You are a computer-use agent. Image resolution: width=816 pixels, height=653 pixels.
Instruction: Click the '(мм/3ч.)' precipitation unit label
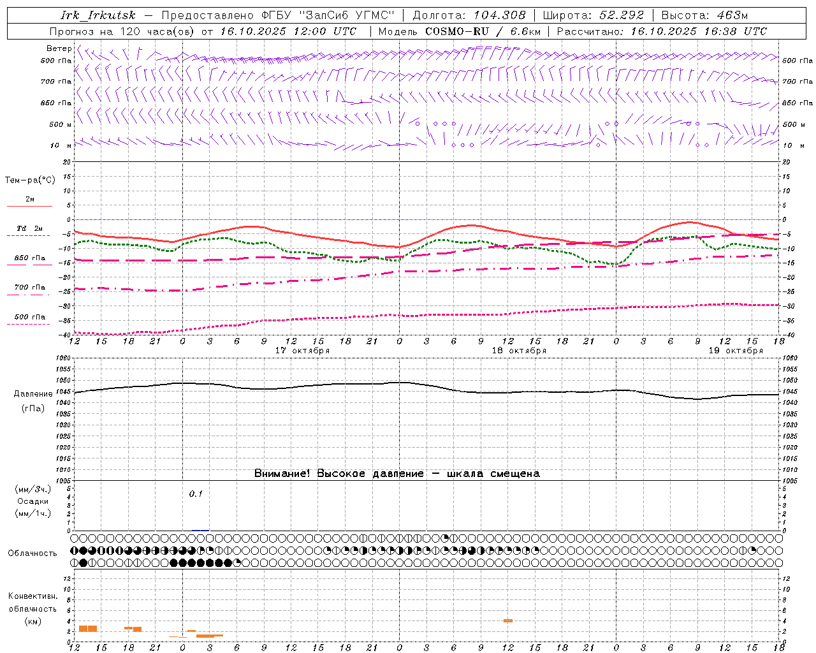(x=33, y=489)
